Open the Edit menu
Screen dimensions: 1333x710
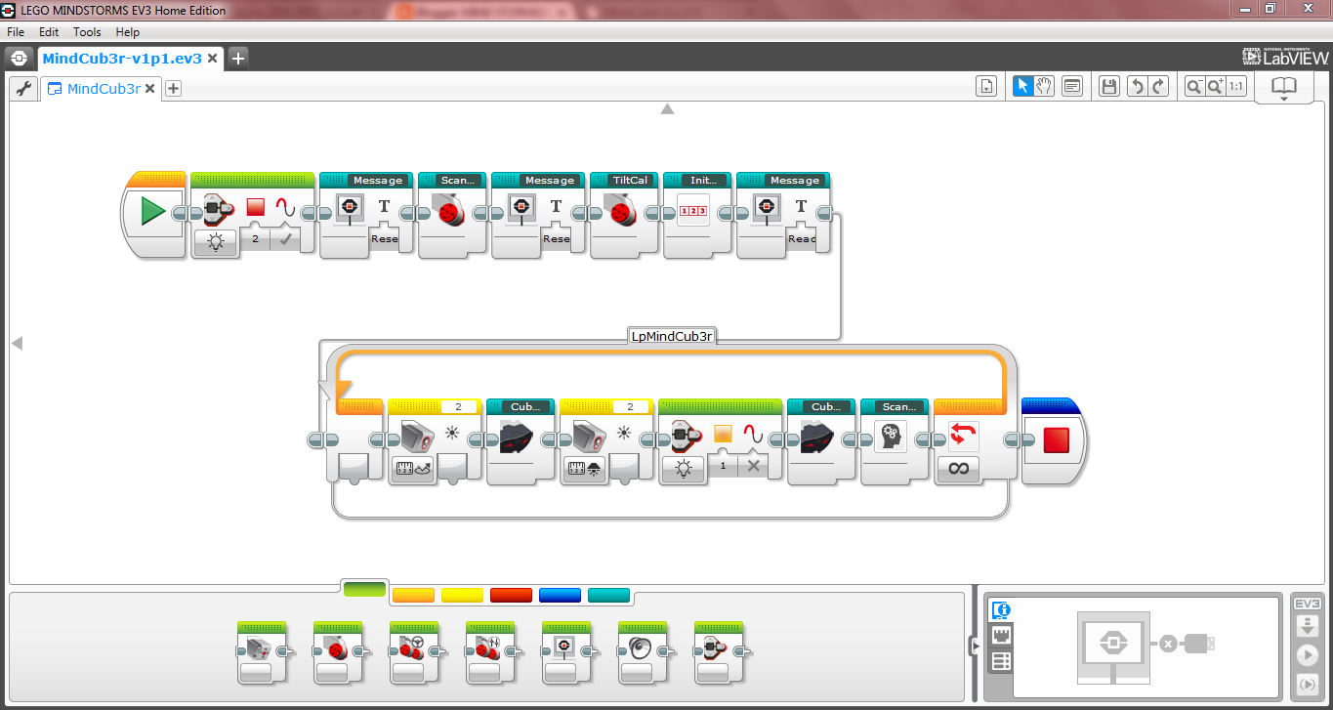pos(49,32)
